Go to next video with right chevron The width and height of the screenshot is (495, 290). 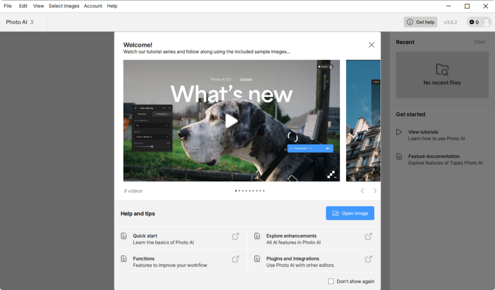tap(375, 191)
